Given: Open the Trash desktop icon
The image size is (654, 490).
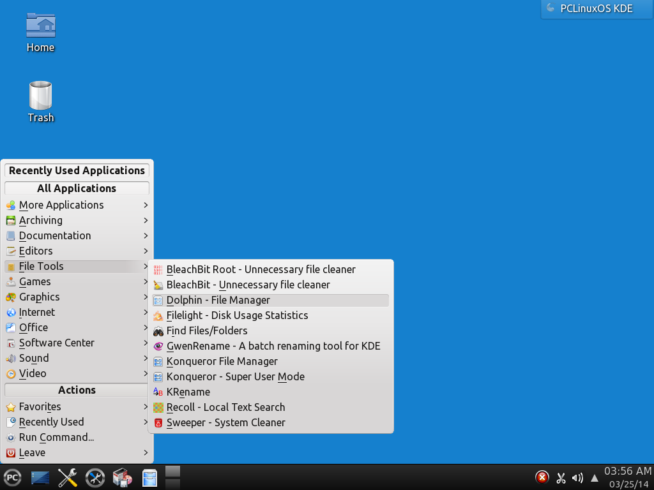Looking at the screenshot, I should 40,101.
